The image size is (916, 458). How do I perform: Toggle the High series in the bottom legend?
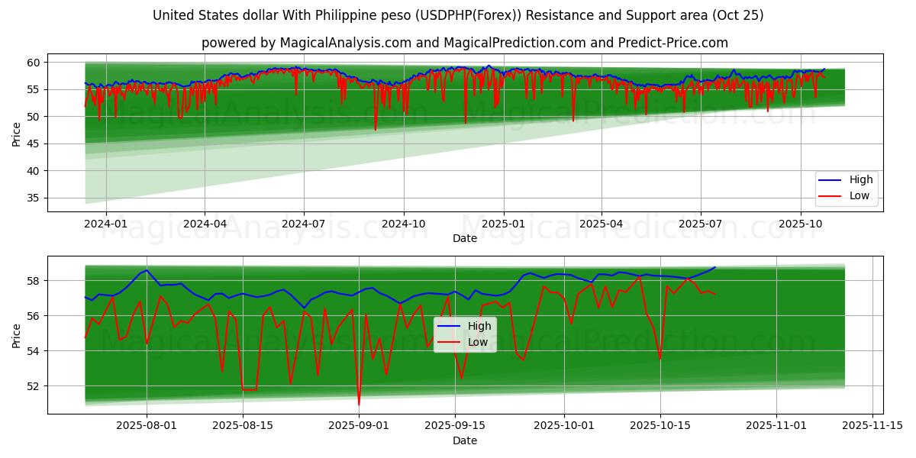point(482,324)
